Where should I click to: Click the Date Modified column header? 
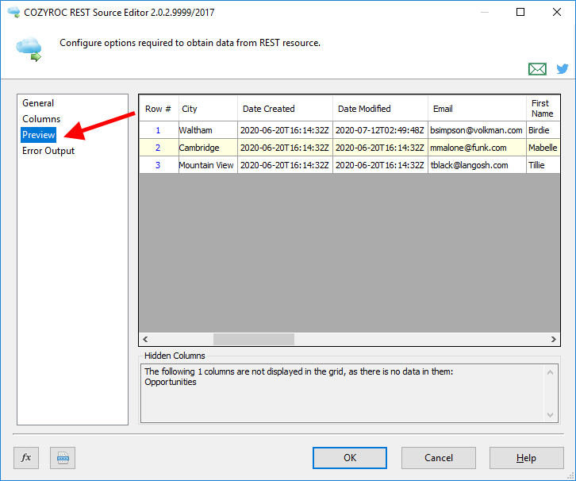(381, 109)
